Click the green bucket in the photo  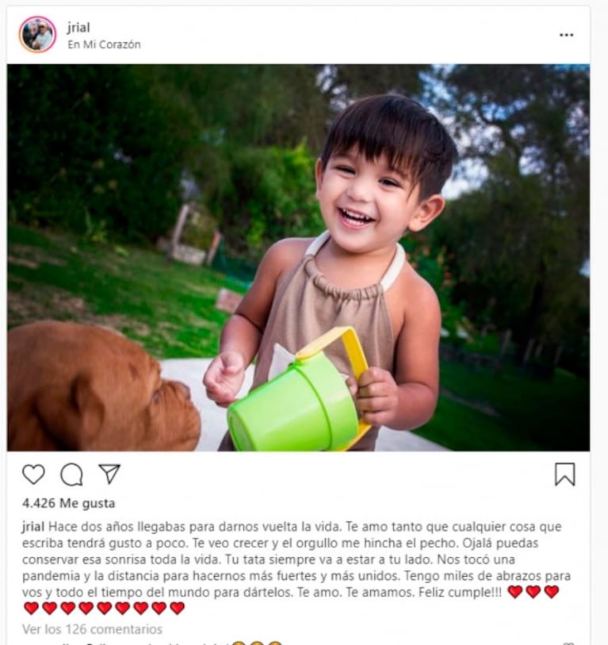click(x=293, y=408)
